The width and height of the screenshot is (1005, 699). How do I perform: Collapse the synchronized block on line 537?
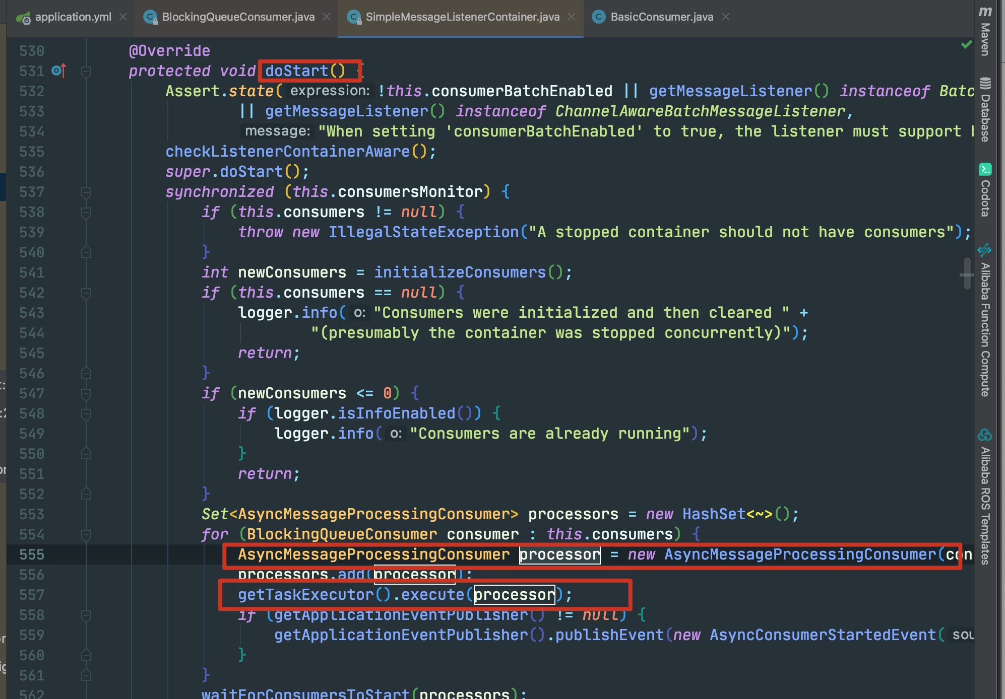click(x=86, y=192)
